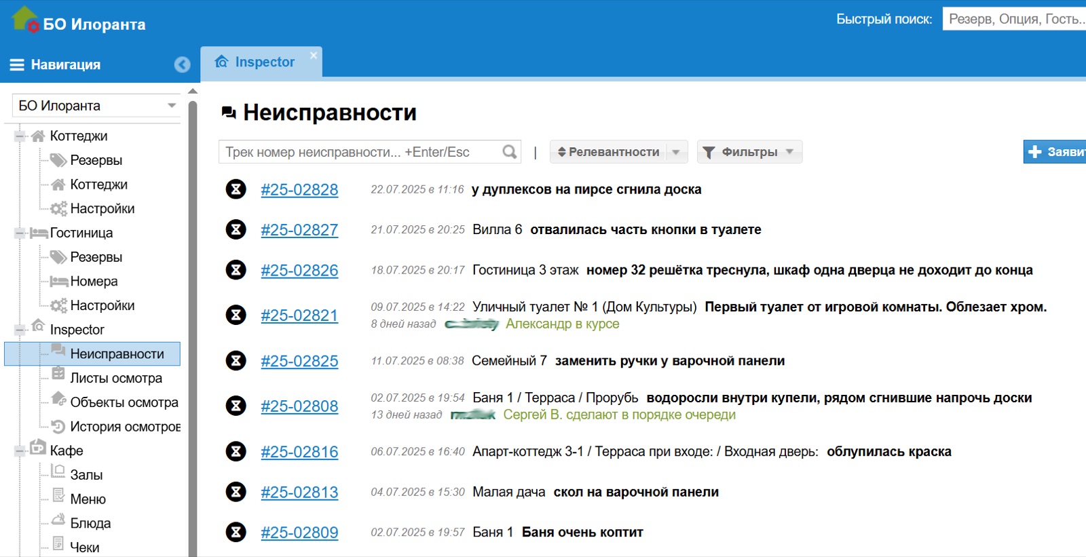Open issue link #25-02828
Screen dimensions: 1086x557
click(x=299, y=190)
